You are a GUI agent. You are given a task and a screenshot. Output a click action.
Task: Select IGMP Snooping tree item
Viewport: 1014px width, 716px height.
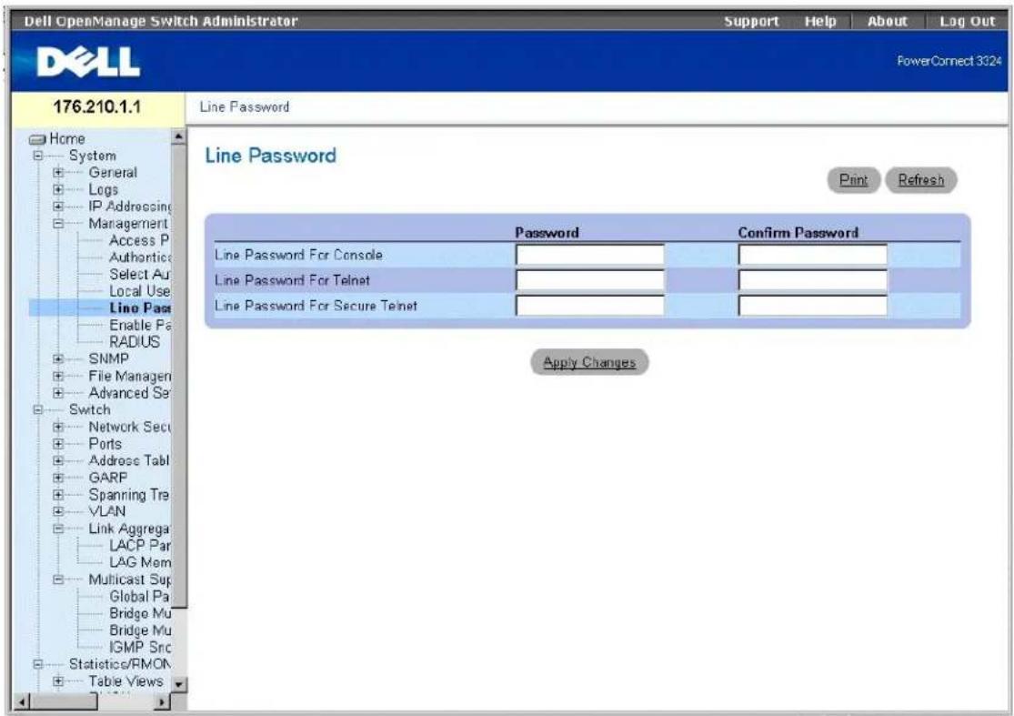140,647
